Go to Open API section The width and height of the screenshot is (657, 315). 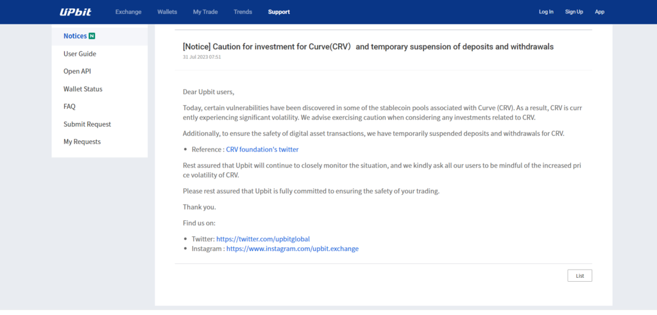coord(77,71)
